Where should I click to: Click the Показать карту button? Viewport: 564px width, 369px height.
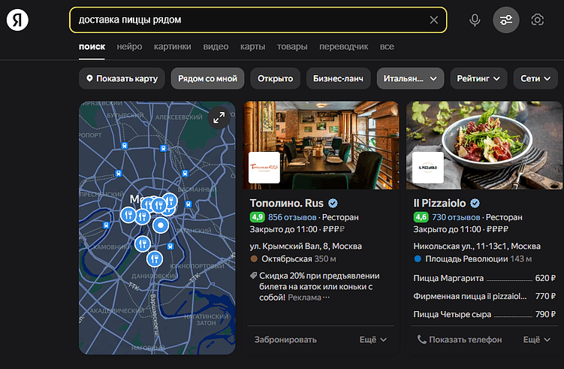point(122,78)
